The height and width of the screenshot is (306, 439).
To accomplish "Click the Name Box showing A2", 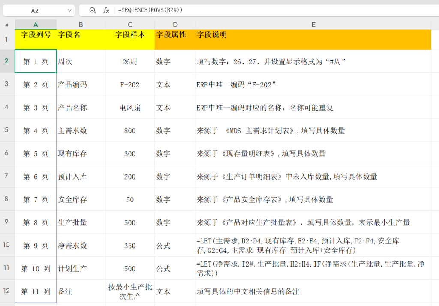I will [x=39, y=10].
